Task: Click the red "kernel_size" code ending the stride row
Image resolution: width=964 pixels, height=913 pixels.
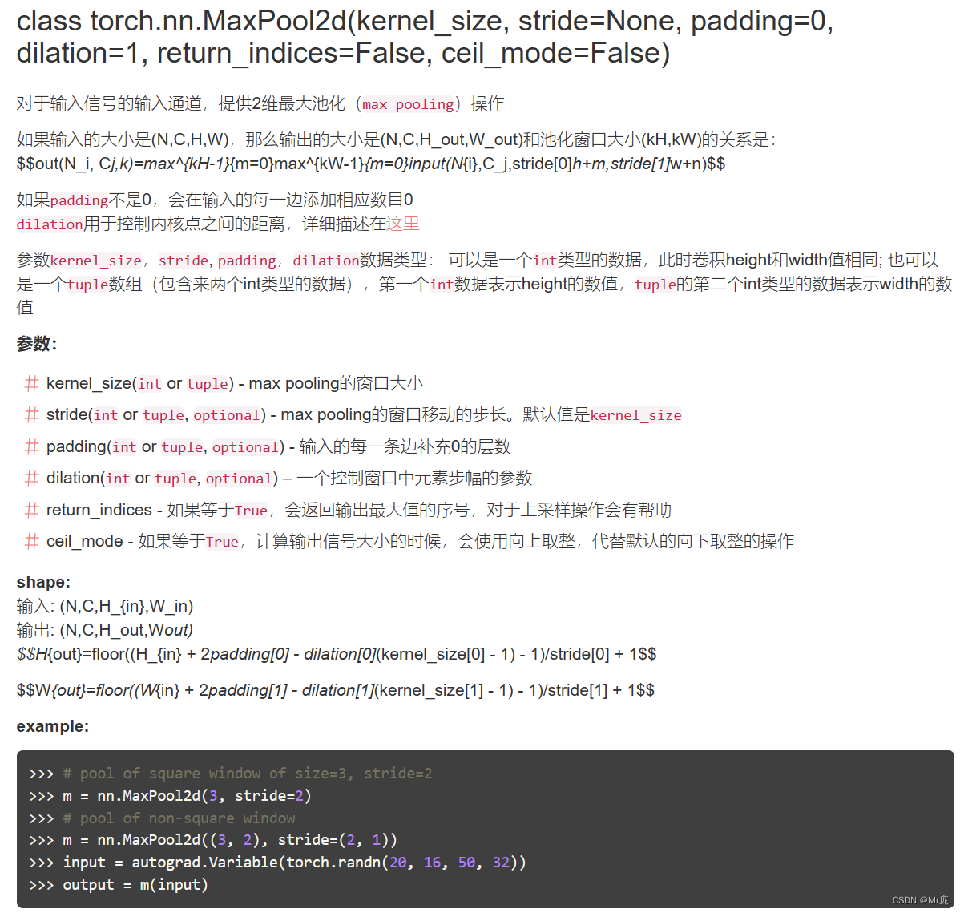Action: (x=635, y=415)
